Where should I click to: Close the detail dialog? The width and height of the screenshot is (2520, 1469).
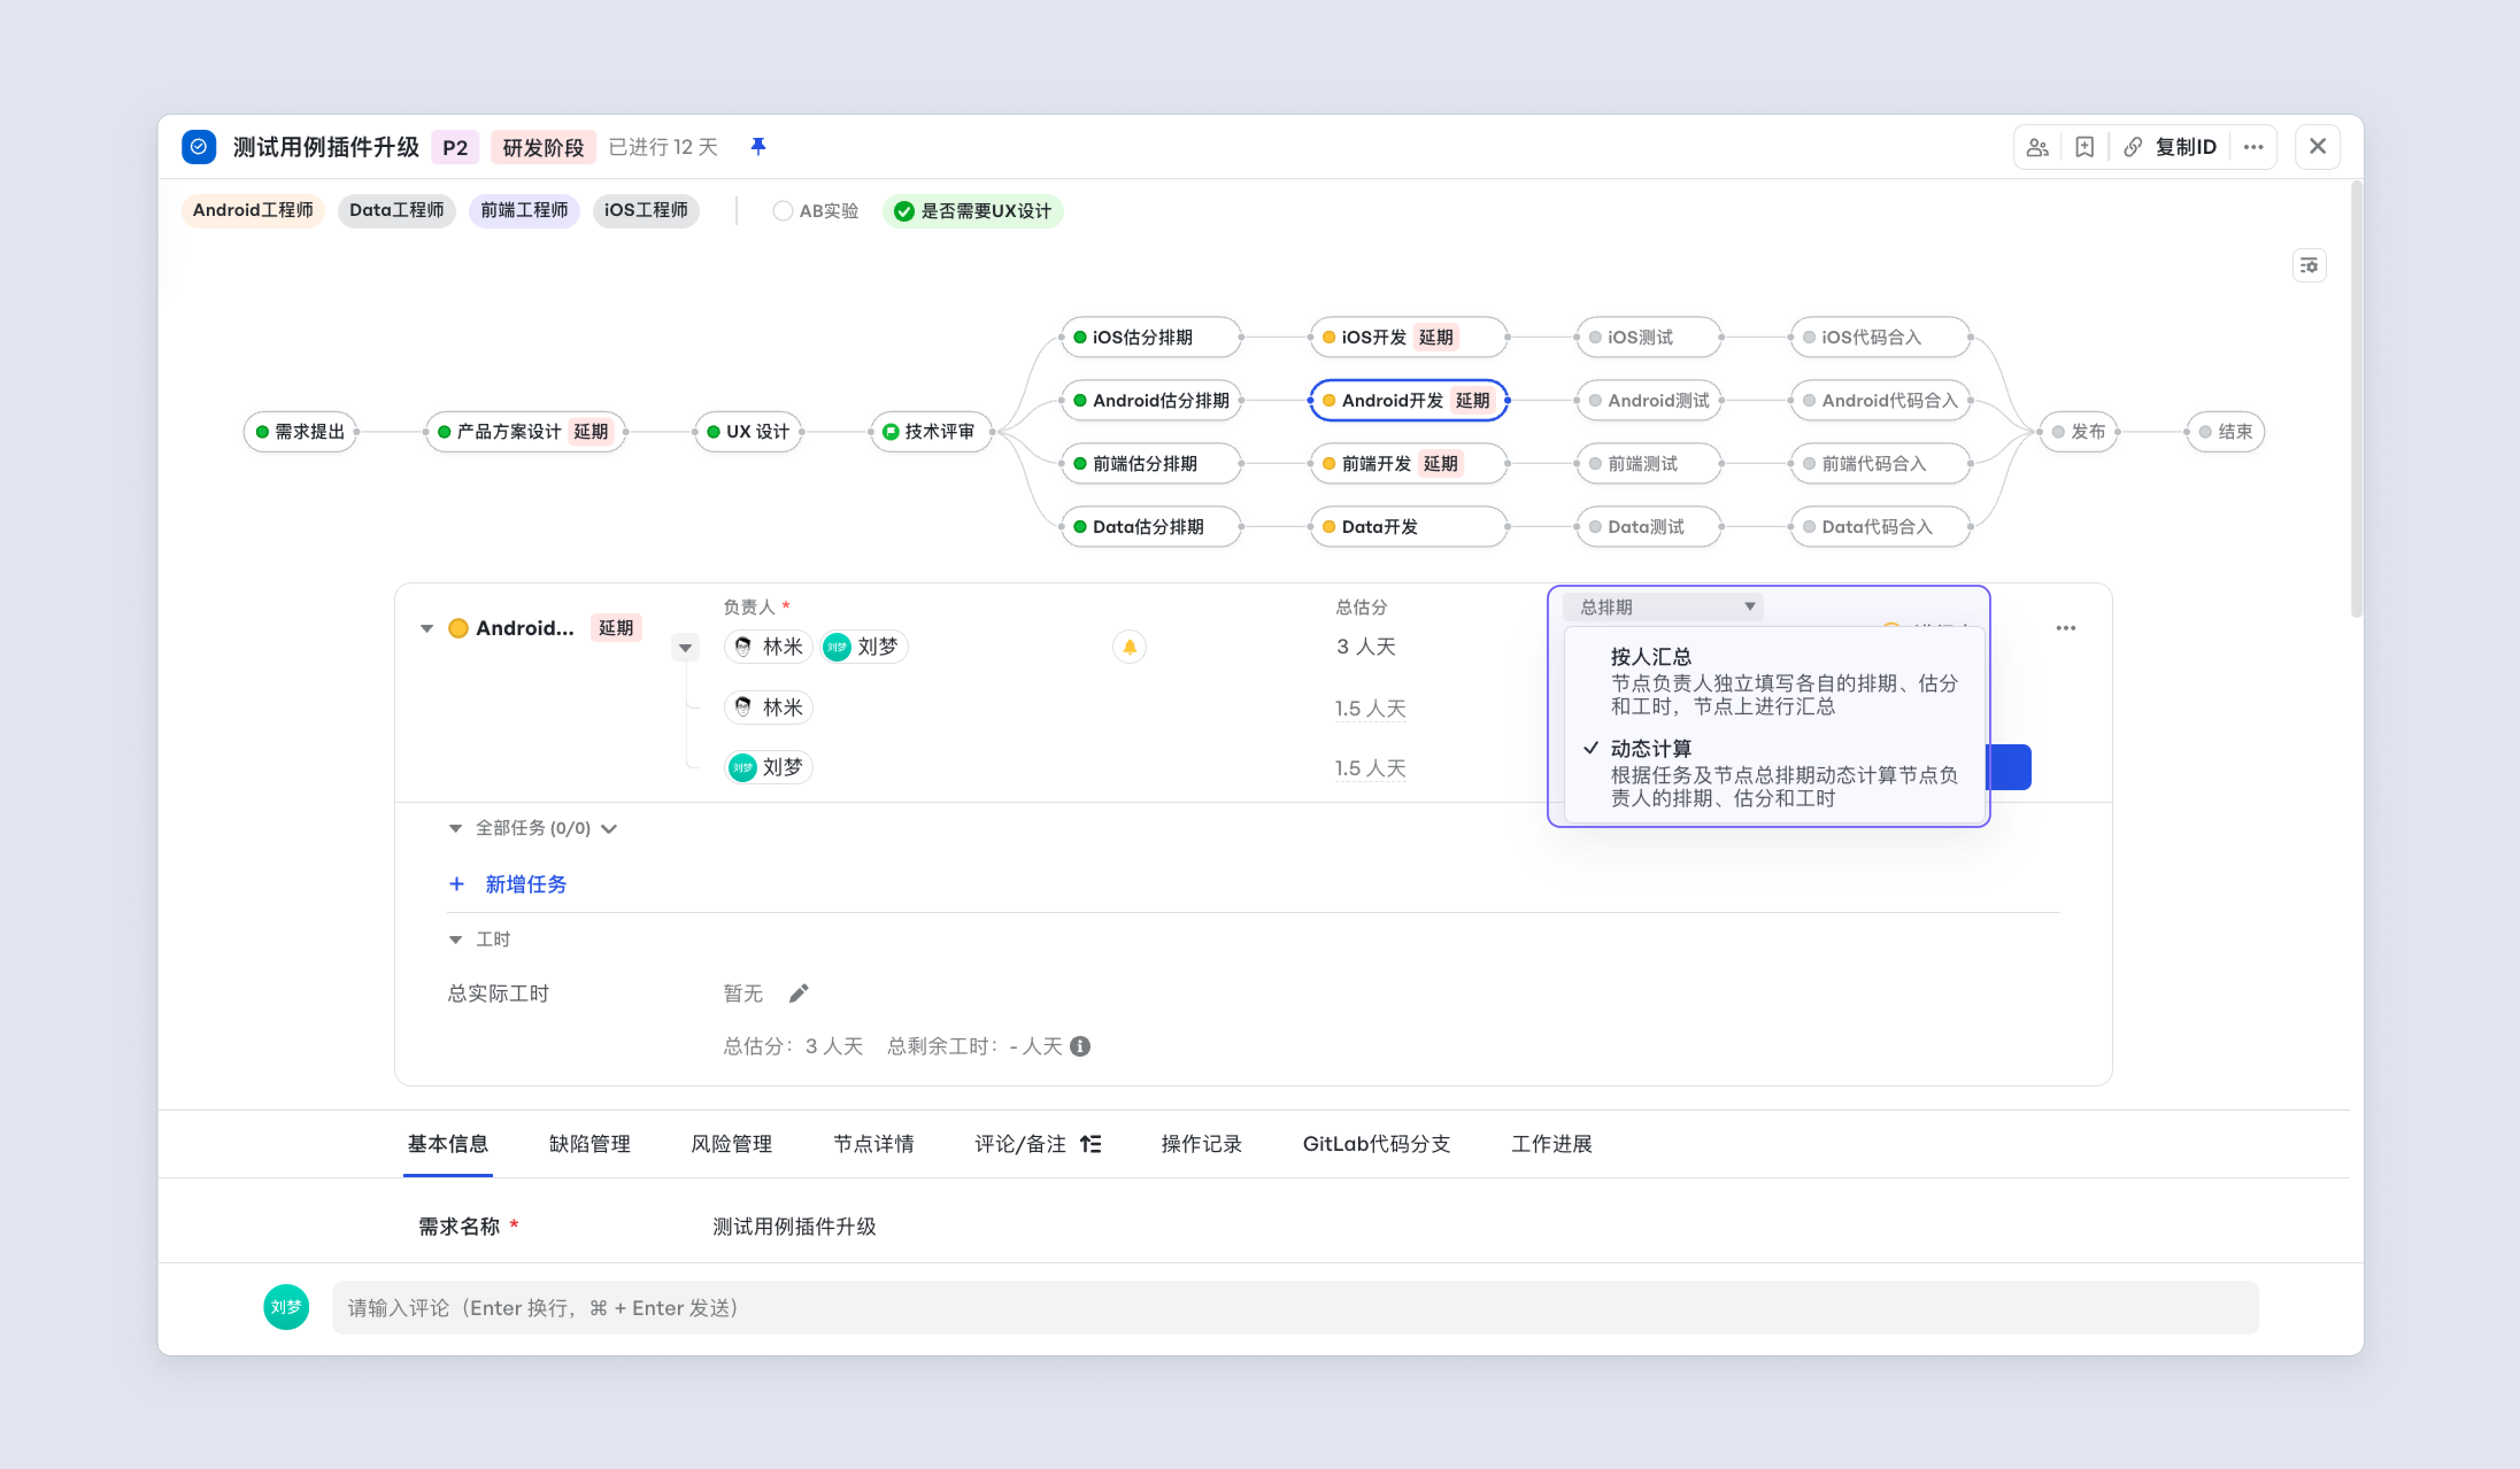2317,147
